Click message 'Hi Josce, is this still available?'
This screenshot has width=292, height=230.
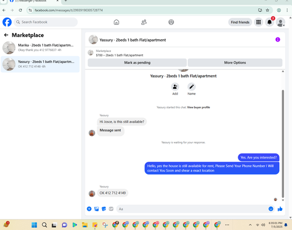[x=122, y=121]
